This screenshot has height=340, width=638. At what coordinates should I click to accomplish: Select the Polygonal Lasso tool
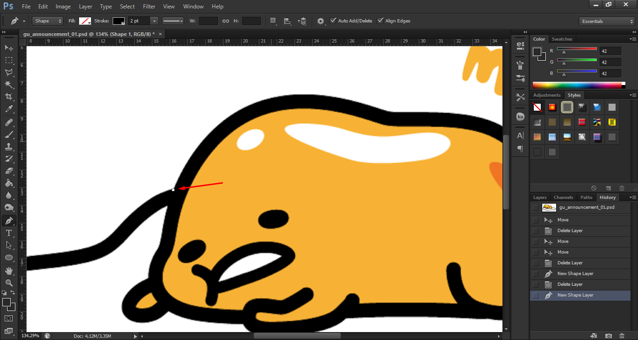tap(9, 72)
